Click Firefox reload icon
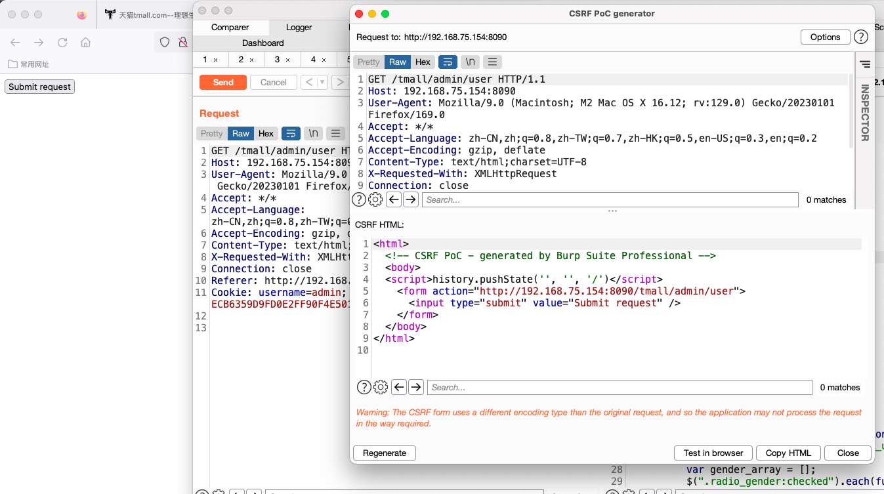884x494 pixels. click(62, 42)
